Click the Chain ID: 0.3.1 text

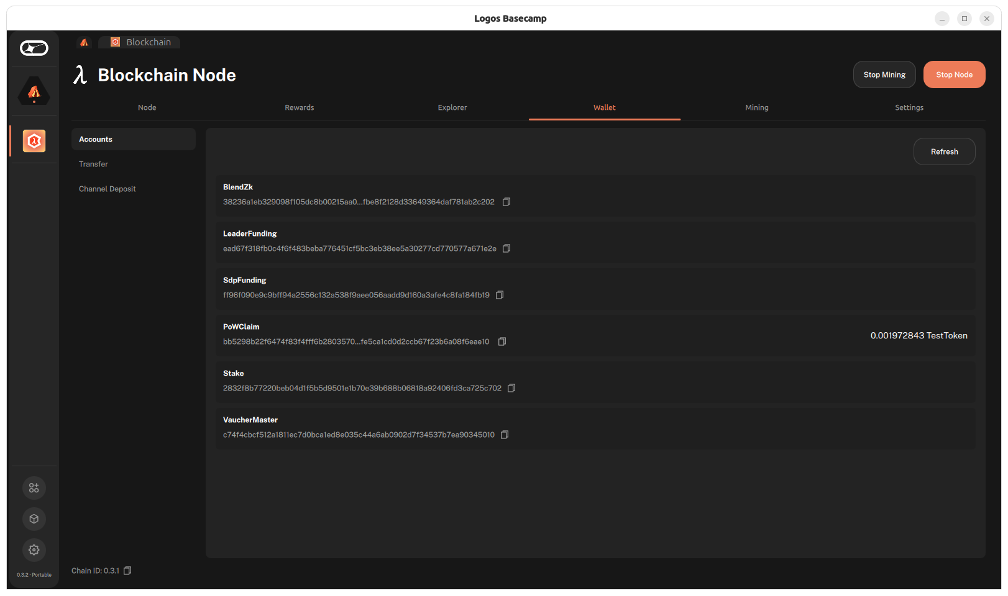(95, 571)
